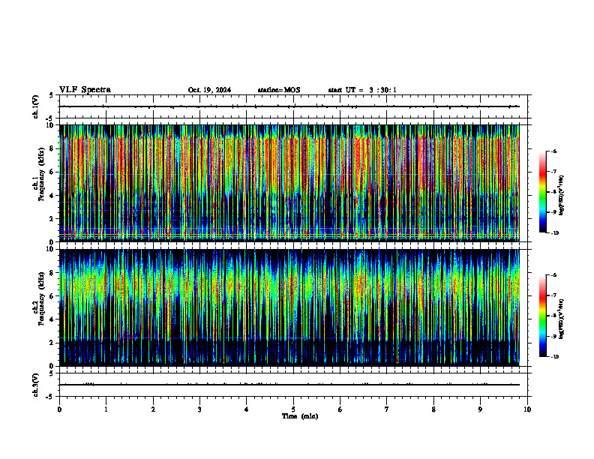
Task: Click the "VLF Spectra" plot title
Action: 85,90
